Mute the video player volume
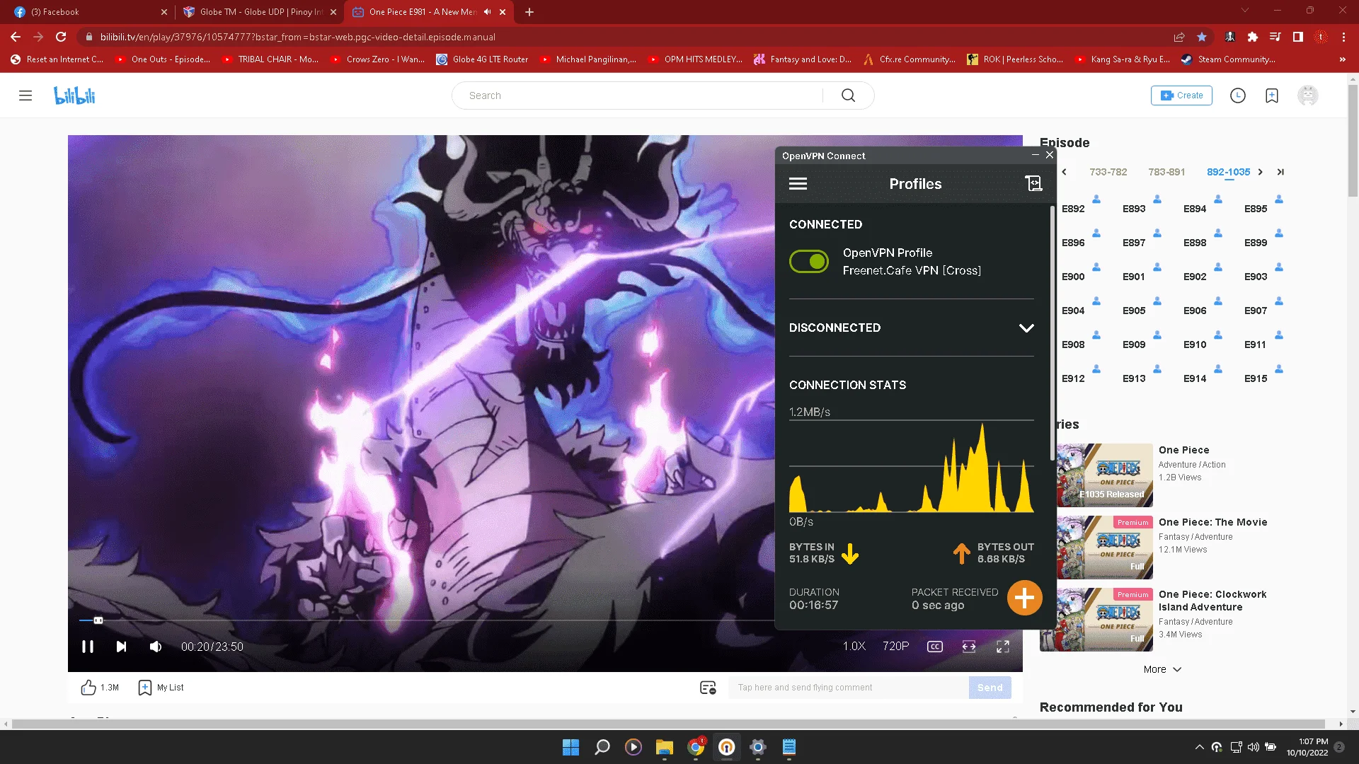This screenshot has height=764, width=1359. [x=156, y=647]
